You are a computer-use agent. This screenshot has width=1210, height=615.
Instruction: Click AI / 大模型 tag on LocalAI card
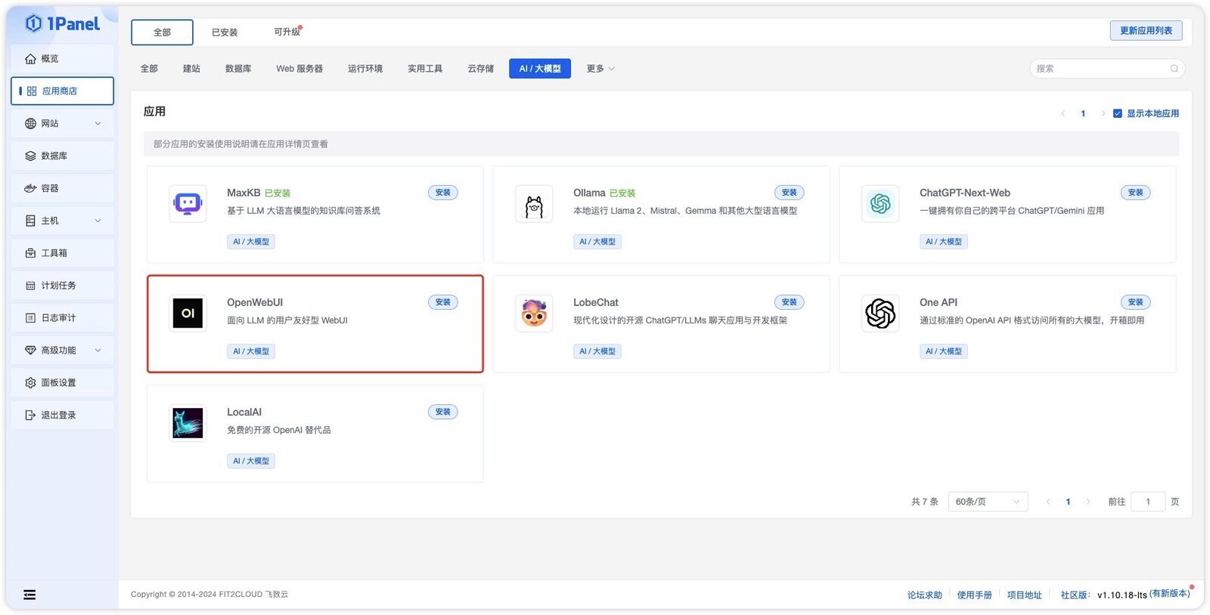click(x=251, y=461)
